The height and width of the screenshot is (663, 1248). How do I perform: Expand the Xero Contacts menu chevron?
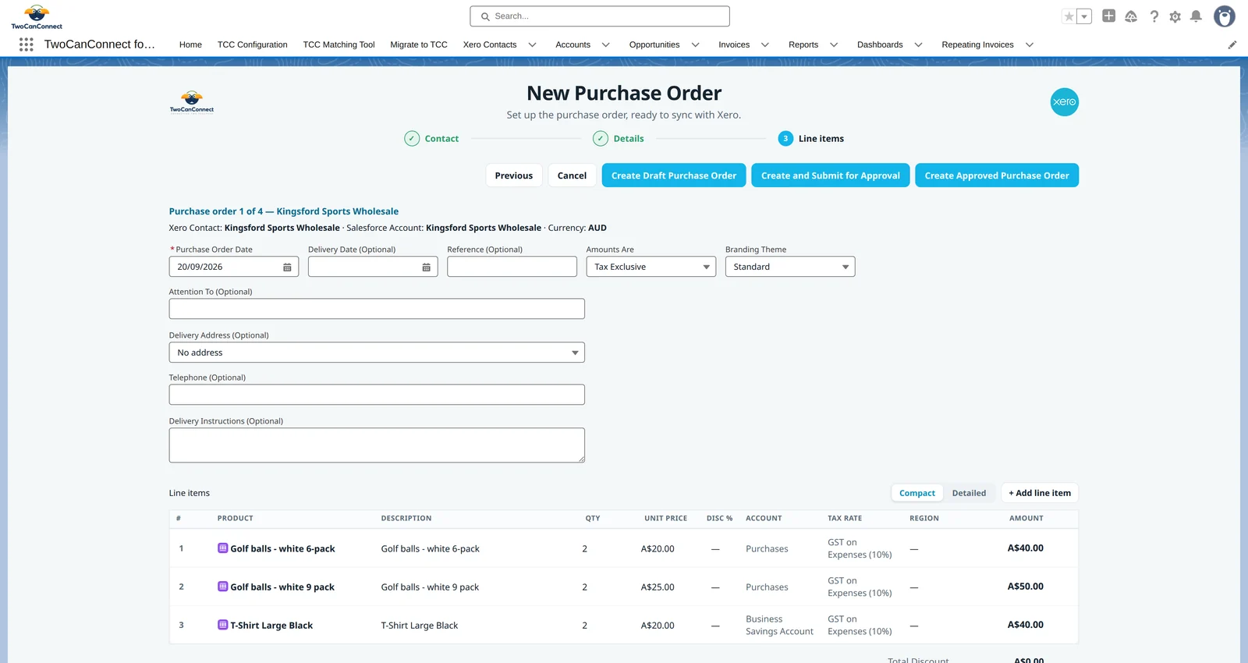click(x=533, y=44)
